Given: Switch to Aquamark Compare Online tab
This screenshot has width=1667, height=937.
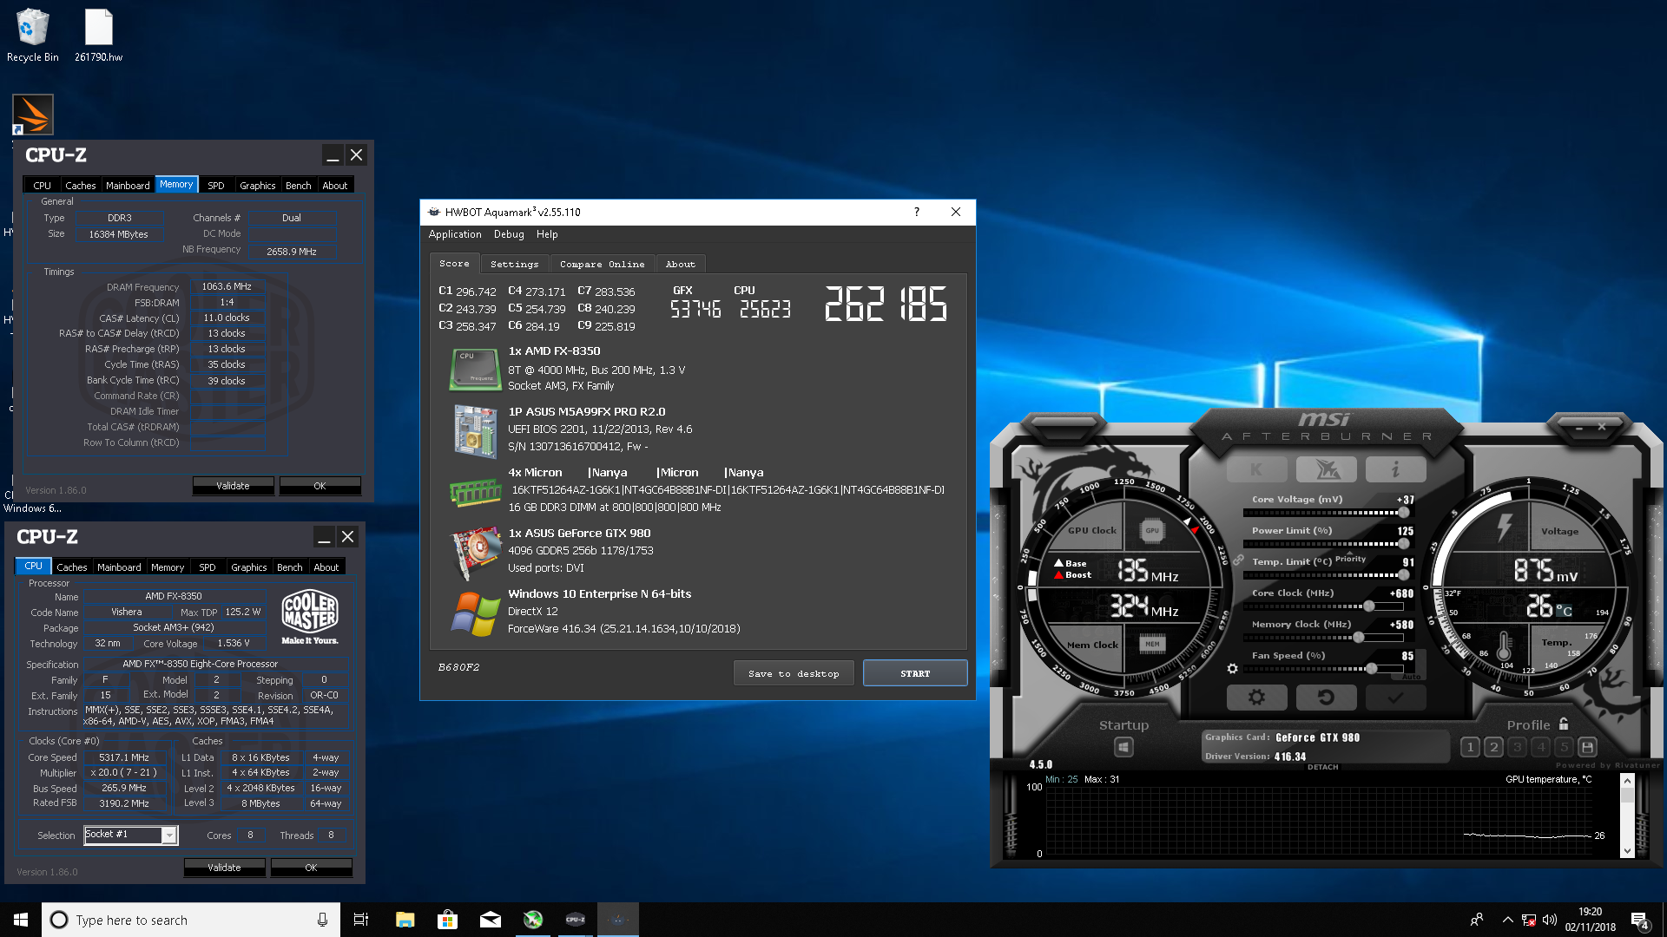Looking at the screenshot, I should (x=602, y=264).
